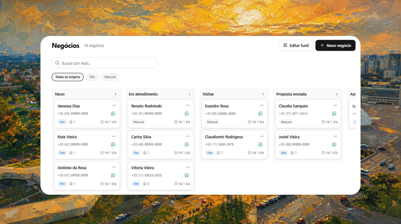The height and width of the screenshot is (224, 401).
Task: Open WhatsApp chat for Antônio da Rosa
Action: pyautogui.click(x=113, y=175)
